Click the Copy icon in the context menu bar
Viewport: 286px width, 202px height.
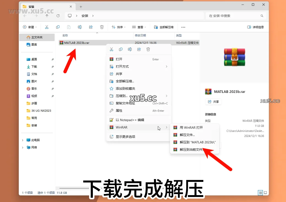pyautogui.click(x=121, y=49)
